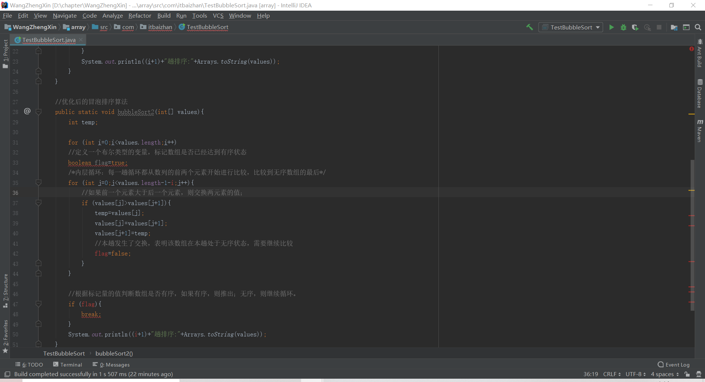This screenshot has height=382, width=705.
Task: Collapse if block fold at line 37
Action: 39,203
